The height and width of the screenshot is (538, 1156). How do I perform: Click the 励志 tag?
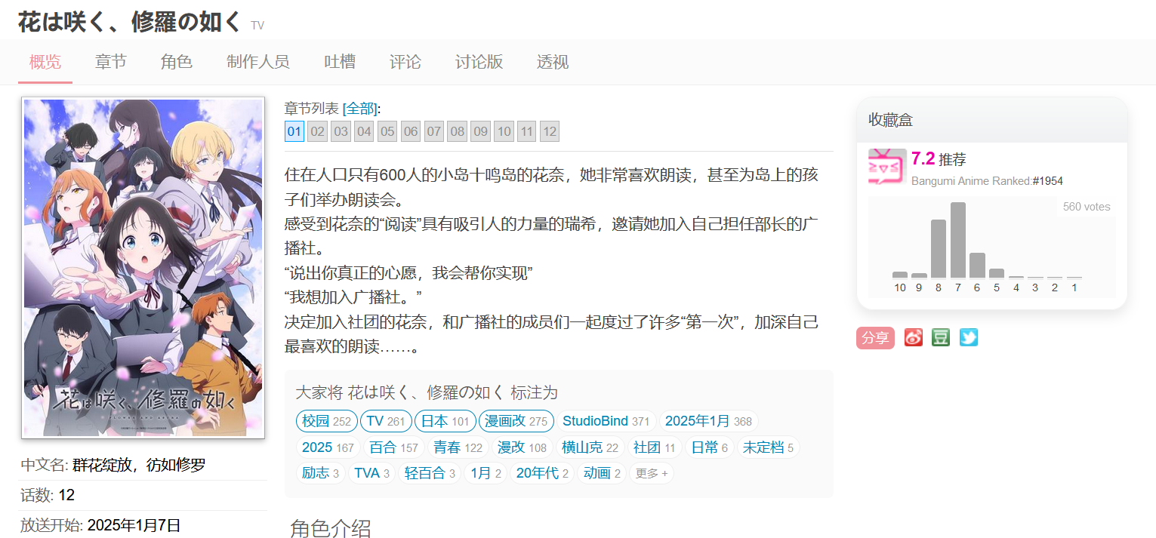(x=321, y=473)
